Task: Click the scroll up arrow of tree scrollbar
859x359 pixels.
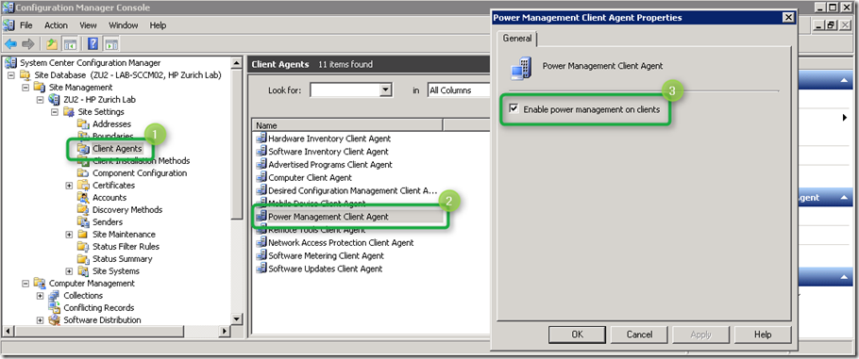Action: pyautogui.click(x=237, y=63)
